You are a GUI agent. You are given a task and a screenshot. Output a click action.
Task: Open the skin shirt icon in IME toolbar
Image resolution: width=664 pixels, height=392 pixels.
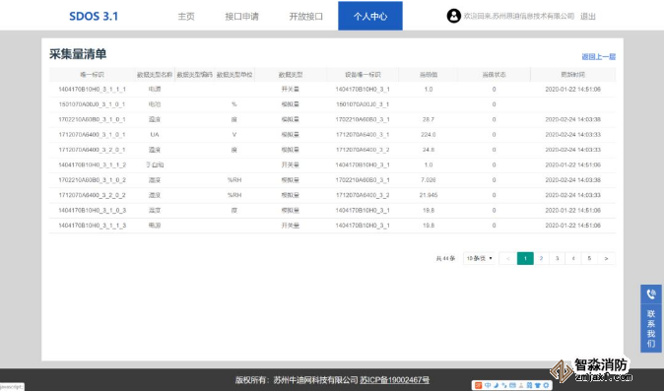tap(537, 385)
